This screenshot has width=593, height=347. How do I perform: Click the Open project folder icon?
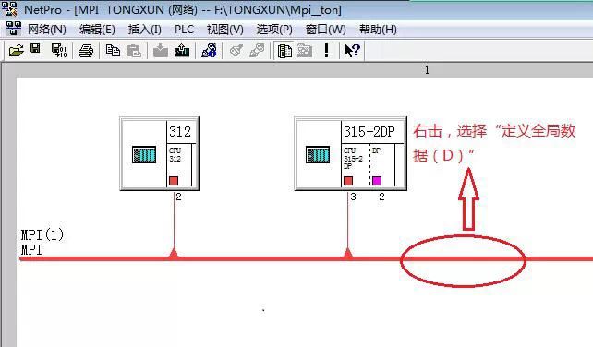(16, 50)
